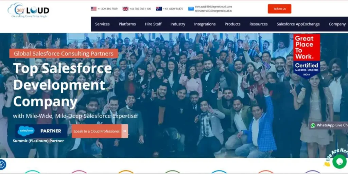Click the US flag icon
Image resolution: width=348 pixels, height=174 pixels.
tap(93, 8)
